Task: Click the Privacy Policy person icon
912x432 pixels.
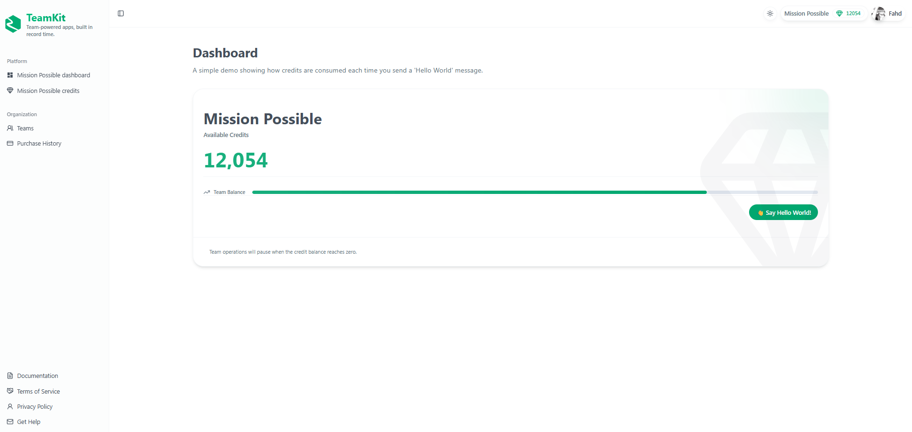Action: (10, 406)
